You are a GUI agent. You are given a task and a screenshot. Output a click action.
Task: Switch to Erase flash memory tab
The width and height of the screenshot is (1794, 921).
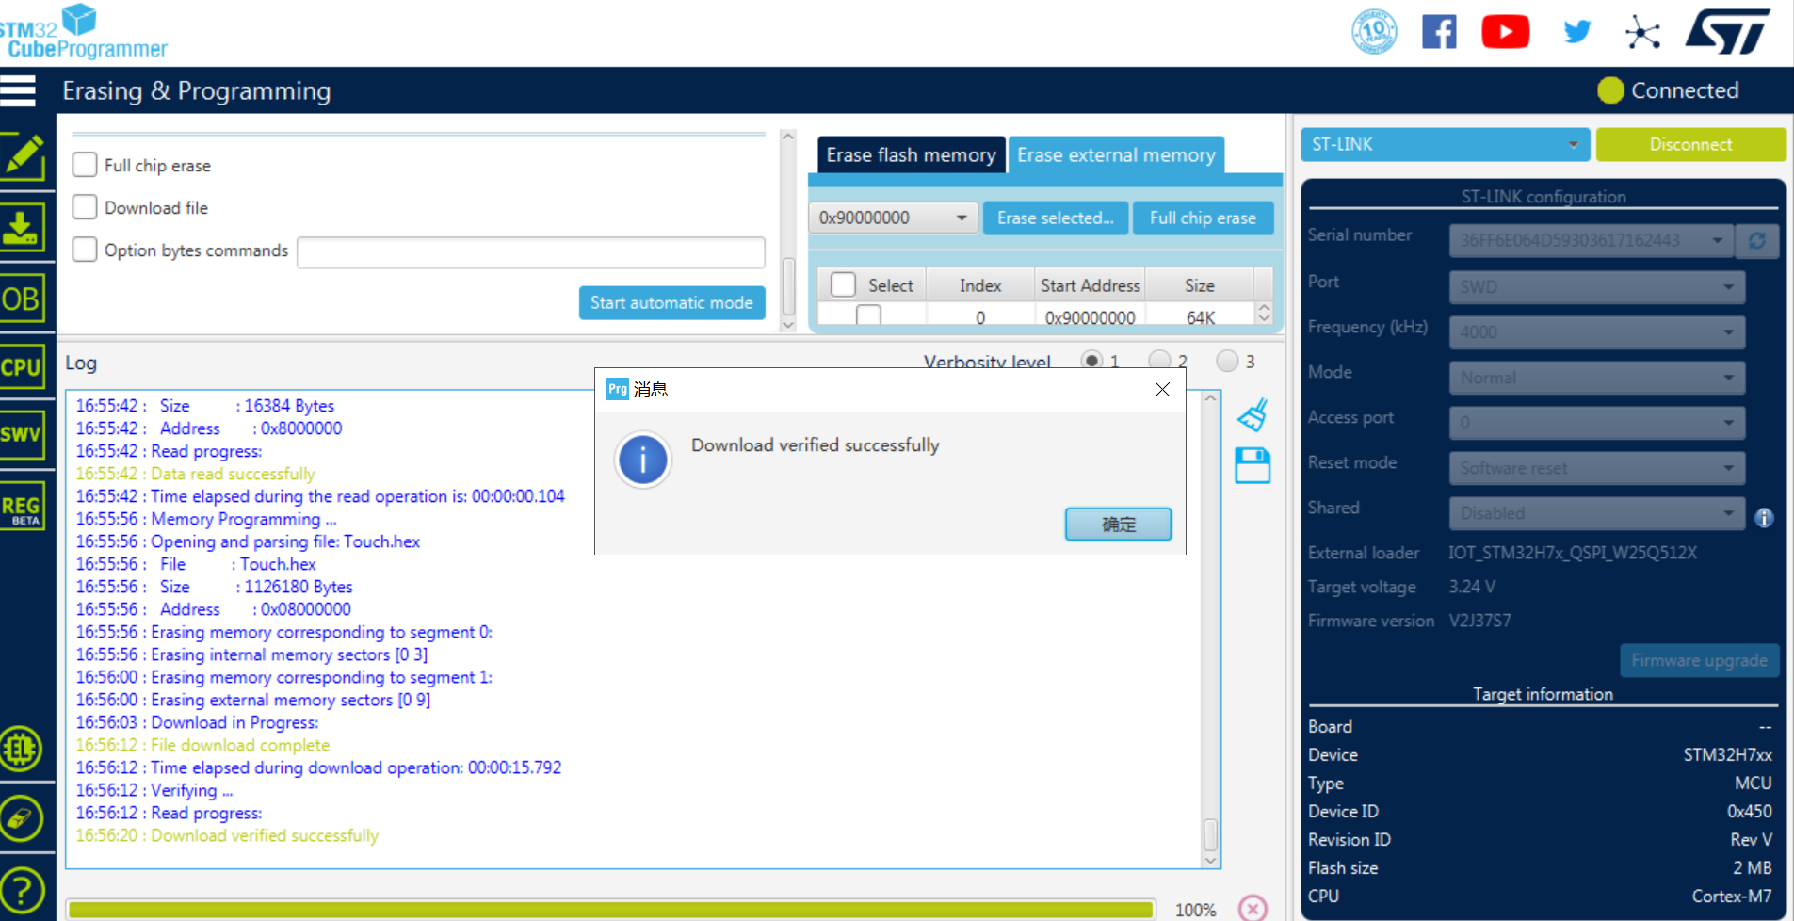coord(911,155)
